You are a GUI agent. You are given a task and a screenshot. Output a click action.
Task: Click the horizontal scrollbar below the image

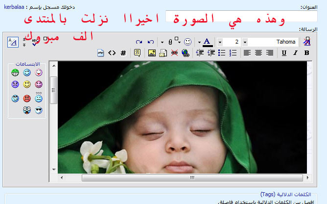click(192, 178)
